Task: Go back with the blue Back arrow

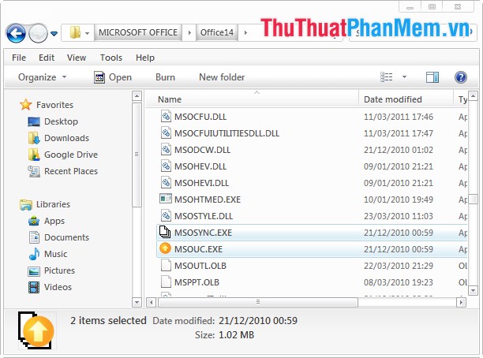Action: [x=16, y=33]
